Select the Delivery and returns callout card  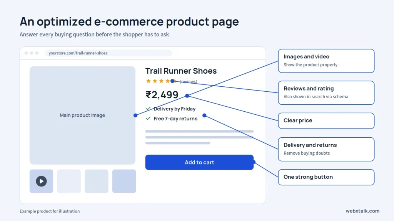(326, 149)
